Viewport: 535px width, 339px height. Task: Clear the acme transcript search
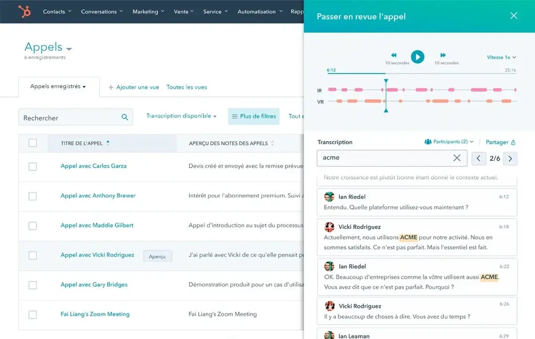457,158
